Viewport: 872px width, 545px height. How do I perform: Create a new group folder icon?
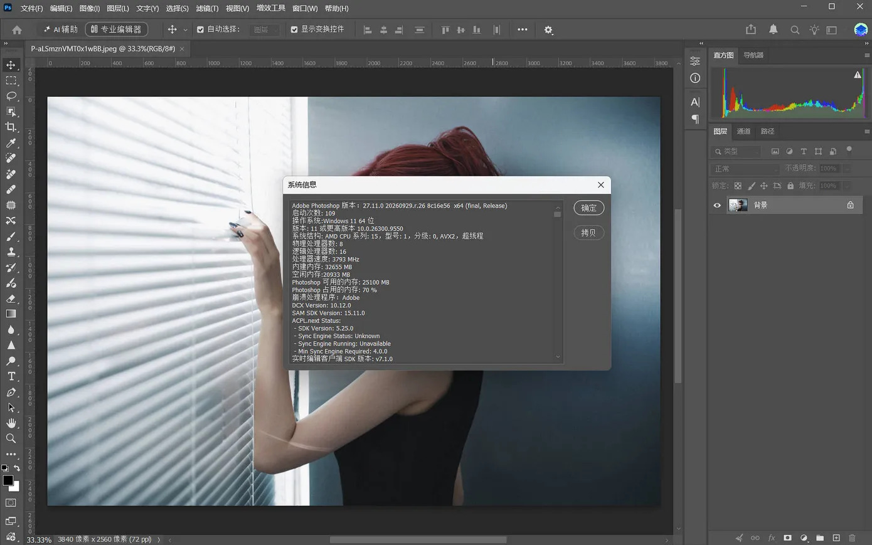[820, 538]
